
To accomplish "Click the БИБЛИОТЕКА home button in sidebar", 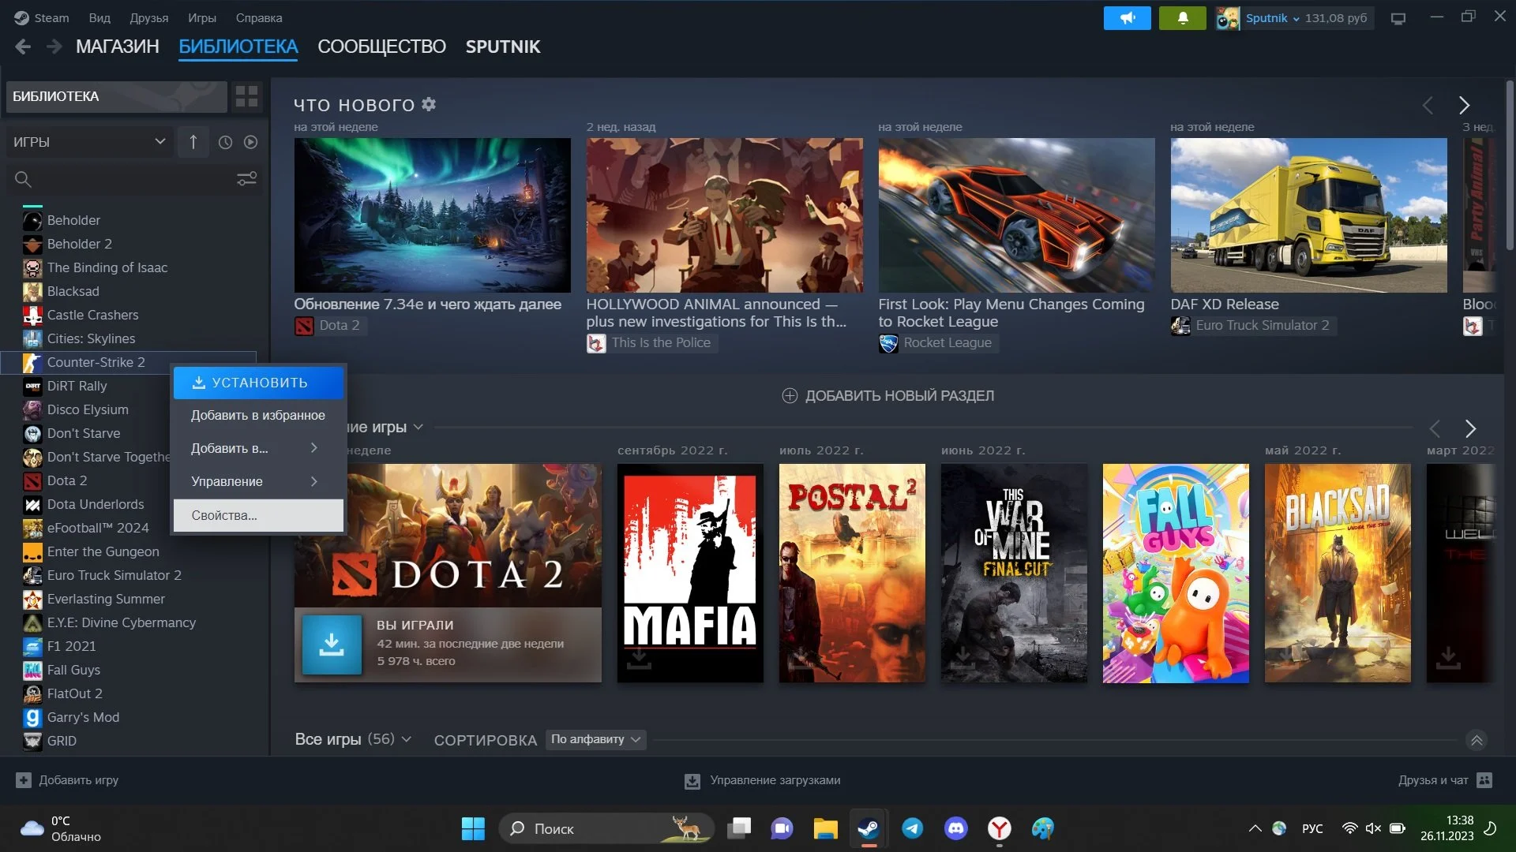I will pos(116,96).
